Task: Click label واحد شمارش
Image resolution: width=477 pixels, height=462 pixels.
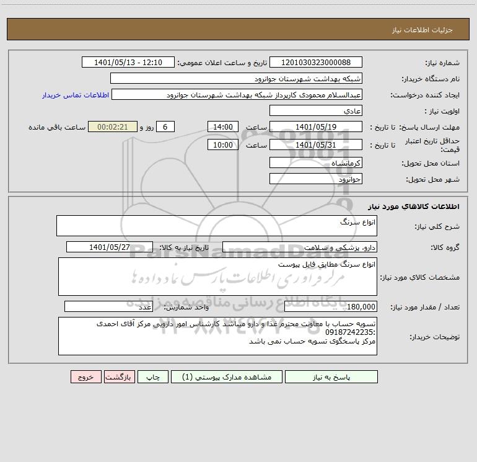Action: pos(186,307)
